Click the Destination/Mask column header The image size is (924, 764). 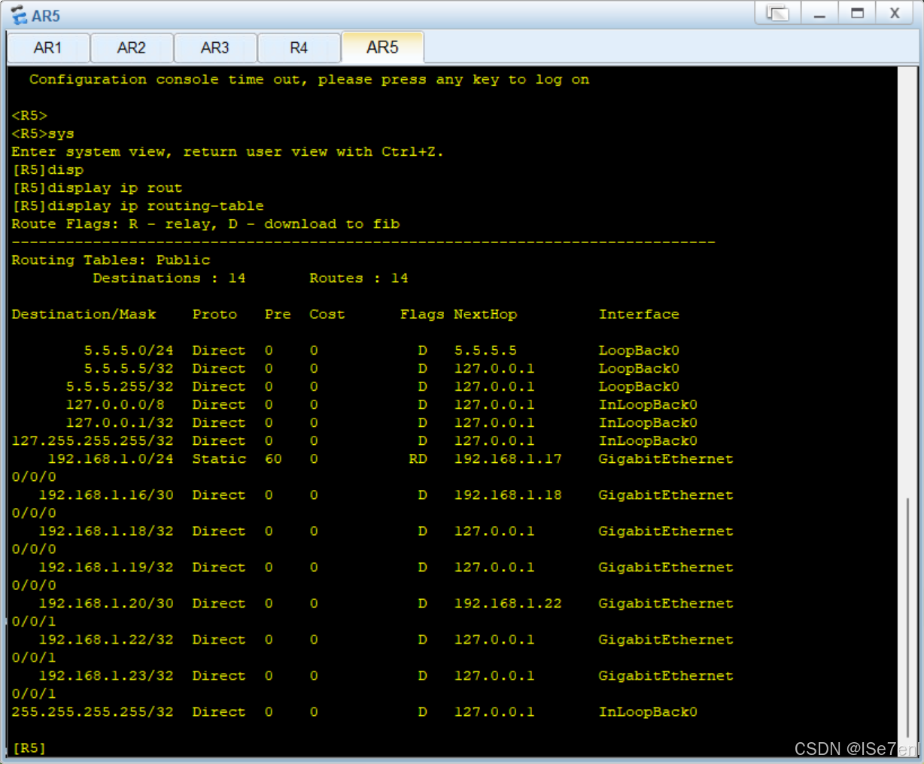tap(84, 315)
